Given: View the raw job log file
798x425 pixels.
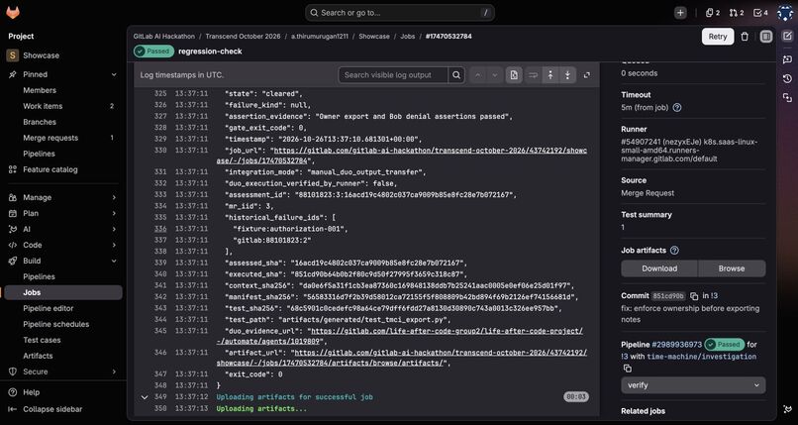Looking at the screenshot, I should (x=514, y=75).
